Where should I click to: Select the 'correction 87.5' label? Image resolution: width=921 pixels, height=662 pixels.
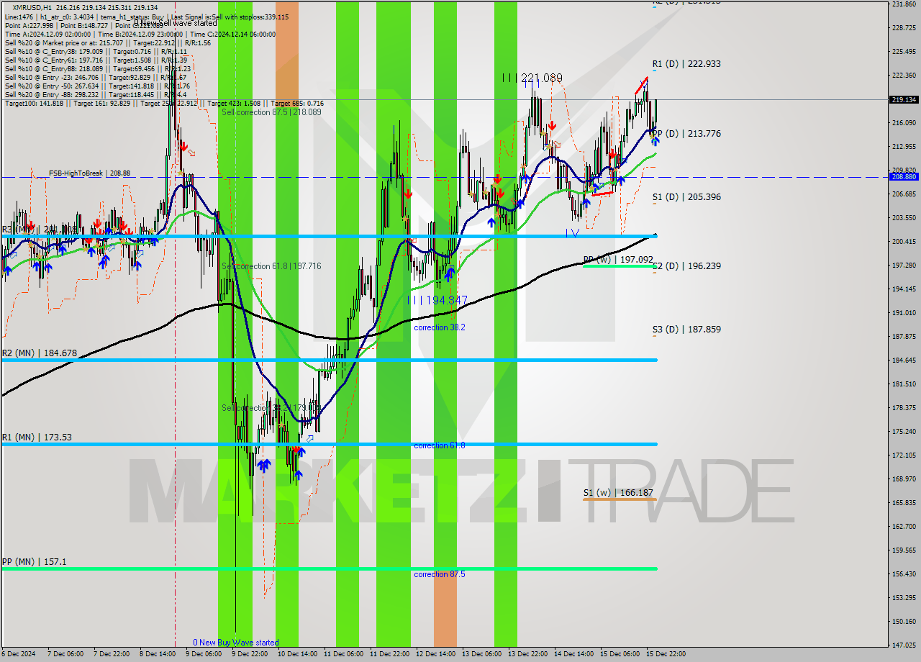[x=440, y=575]
